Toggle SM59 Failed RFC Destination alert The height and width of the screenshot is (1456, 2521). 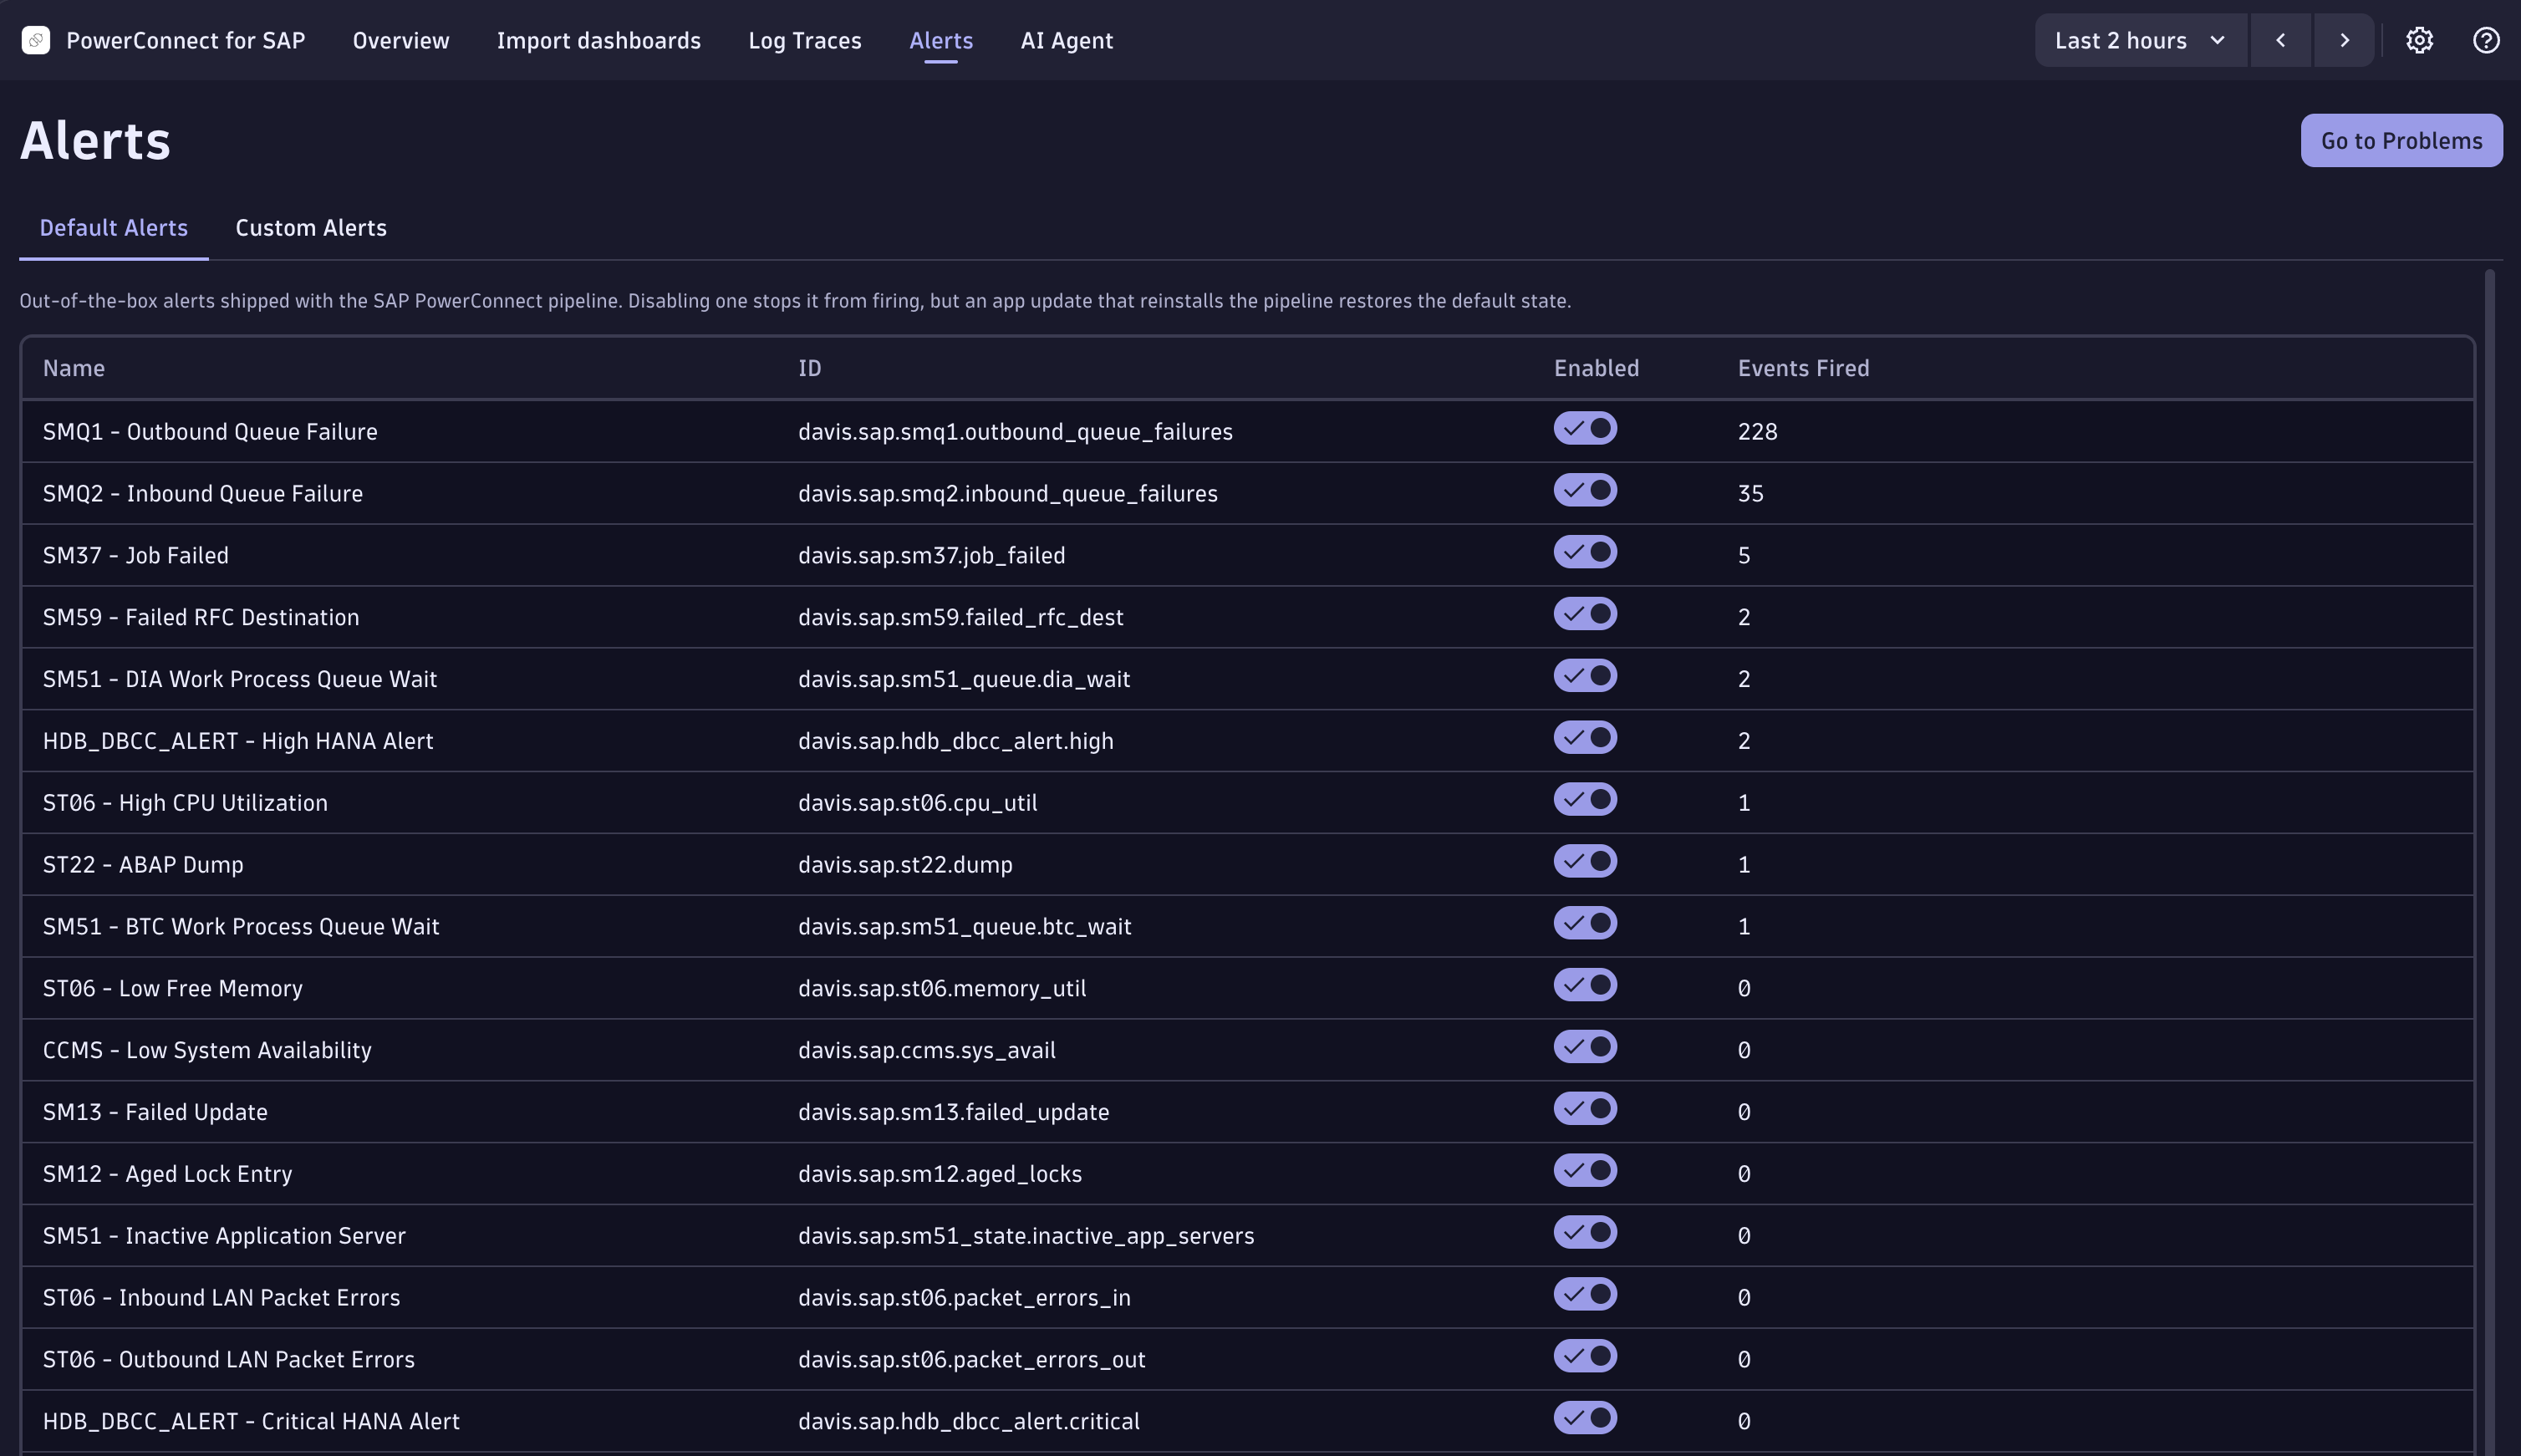pyautogui.click(x=1585, y=614)
